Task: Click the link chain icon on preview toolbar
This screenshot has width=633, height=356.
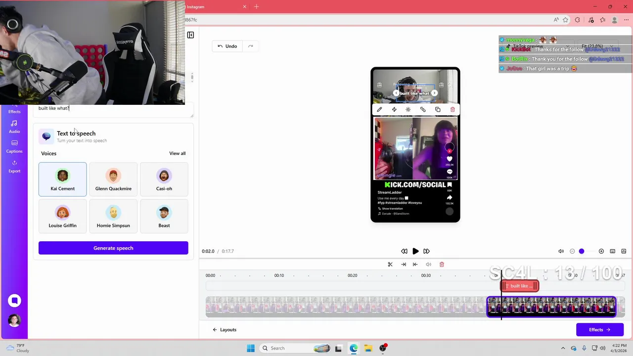Action: point(423,109)
